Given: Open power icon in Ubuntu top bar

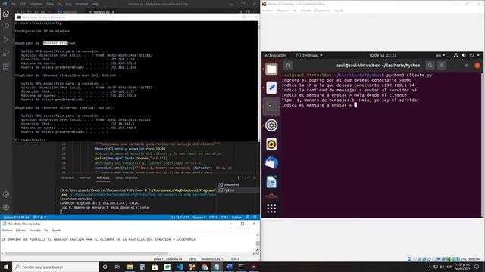Looking at the screenshot, I should click(x=471, y=55).
